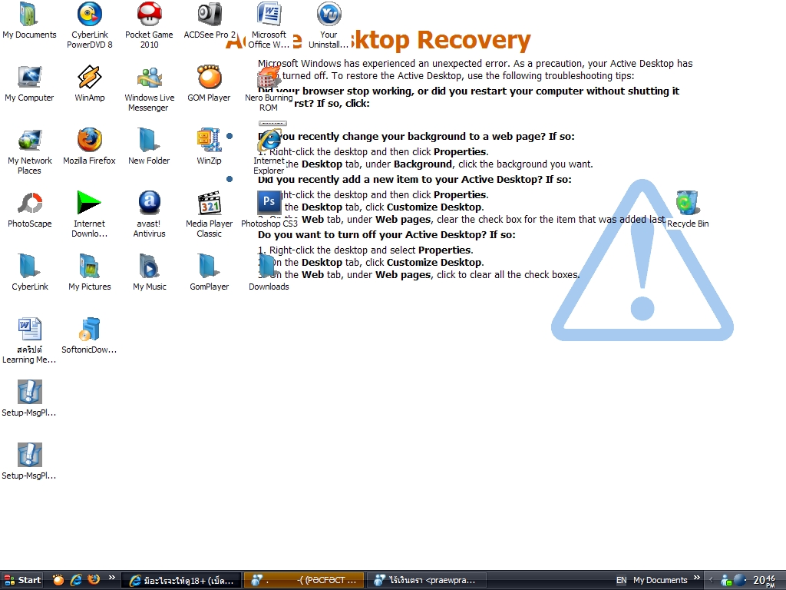Select the SoftonicDow... desktop icon
Viewport: 786px width, 590px height.
[89, 336]
